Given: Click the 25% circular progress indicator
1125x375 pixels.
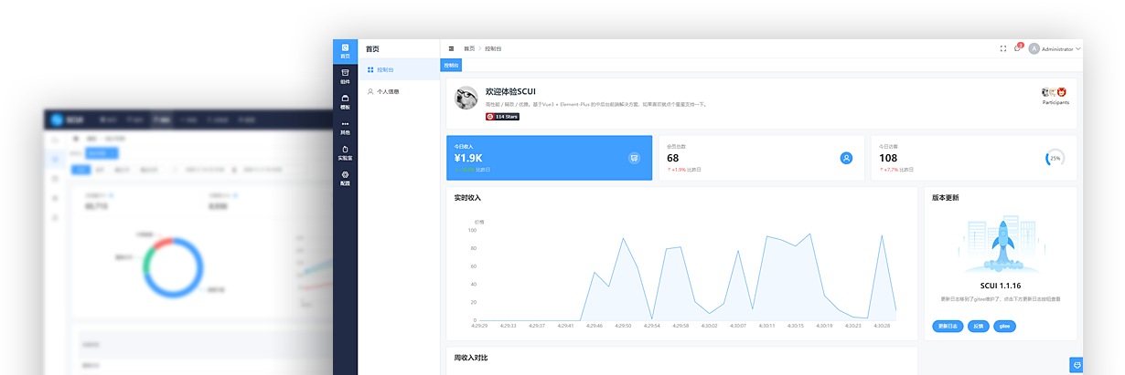Looking at the screenshot, I should coord(1055,158).
